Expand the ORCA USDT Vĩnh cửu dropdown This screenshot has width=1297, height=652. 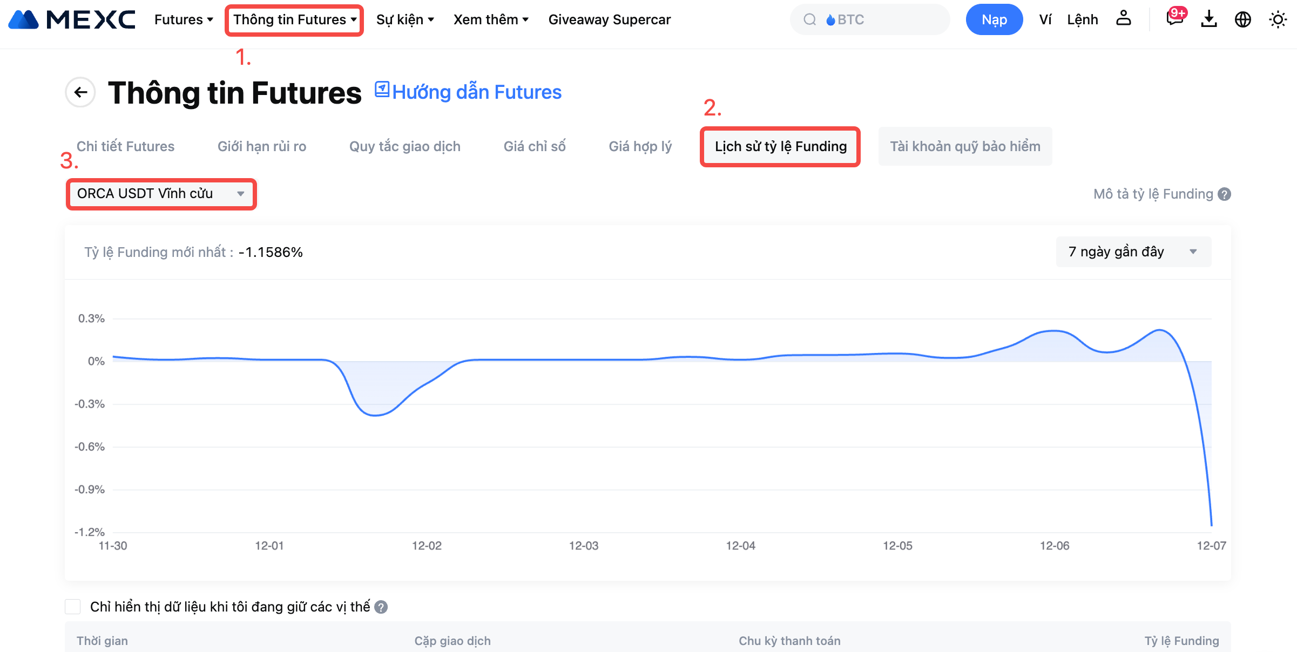pyautogui.click(x=161, y=194)
